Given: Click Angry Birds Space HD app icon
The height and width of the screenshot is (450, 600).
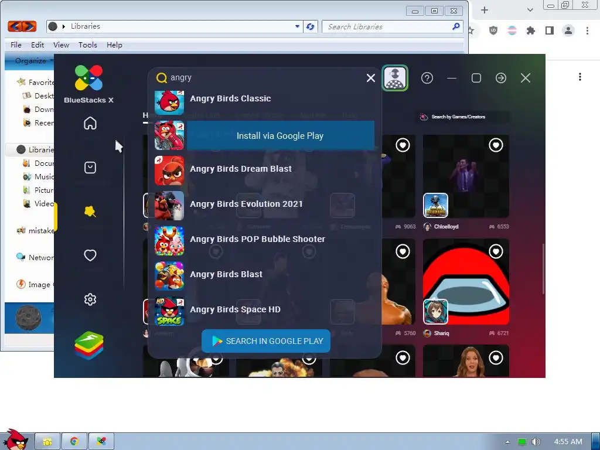Looking at the screenshot, I should pos(169,311).
